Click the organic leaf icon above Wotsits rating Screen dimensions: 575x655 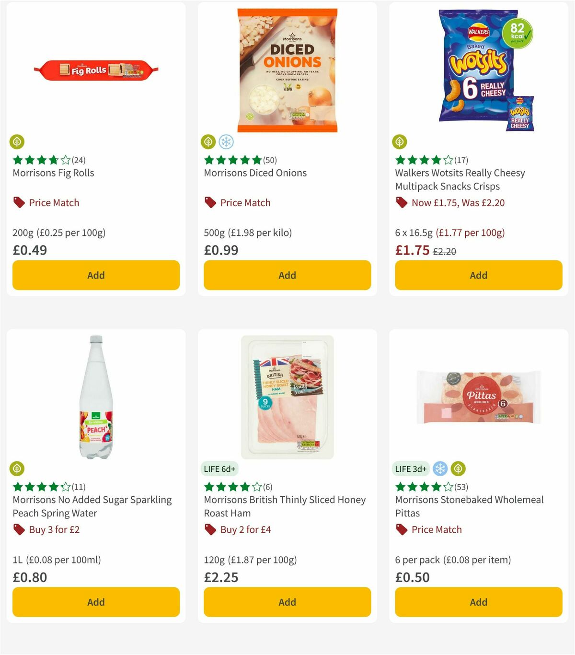click(400, 142)
